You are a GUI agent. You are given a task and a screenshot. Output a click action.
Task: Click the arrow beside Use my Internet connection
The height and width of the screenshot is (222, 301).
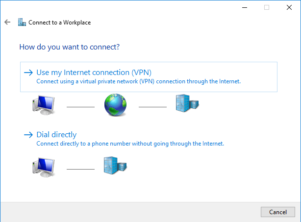click(x=28, y=73)
